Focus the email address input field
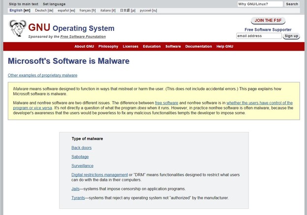Image resolution: width=307 pixels, height=215 pixels. point(259,36)
